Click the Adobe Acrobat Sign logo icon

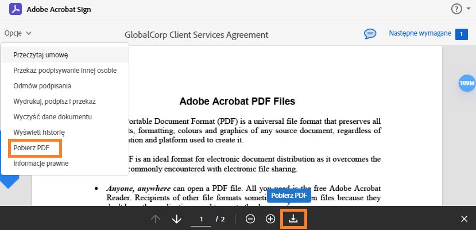[15, 9]
